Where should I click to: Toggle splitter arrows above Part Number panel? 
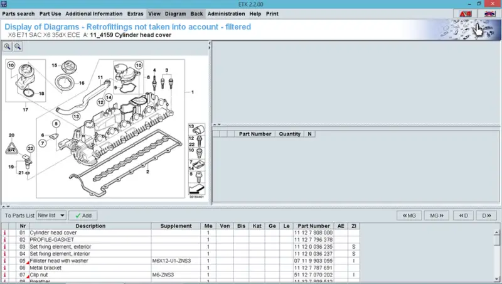tap(217, 124)
